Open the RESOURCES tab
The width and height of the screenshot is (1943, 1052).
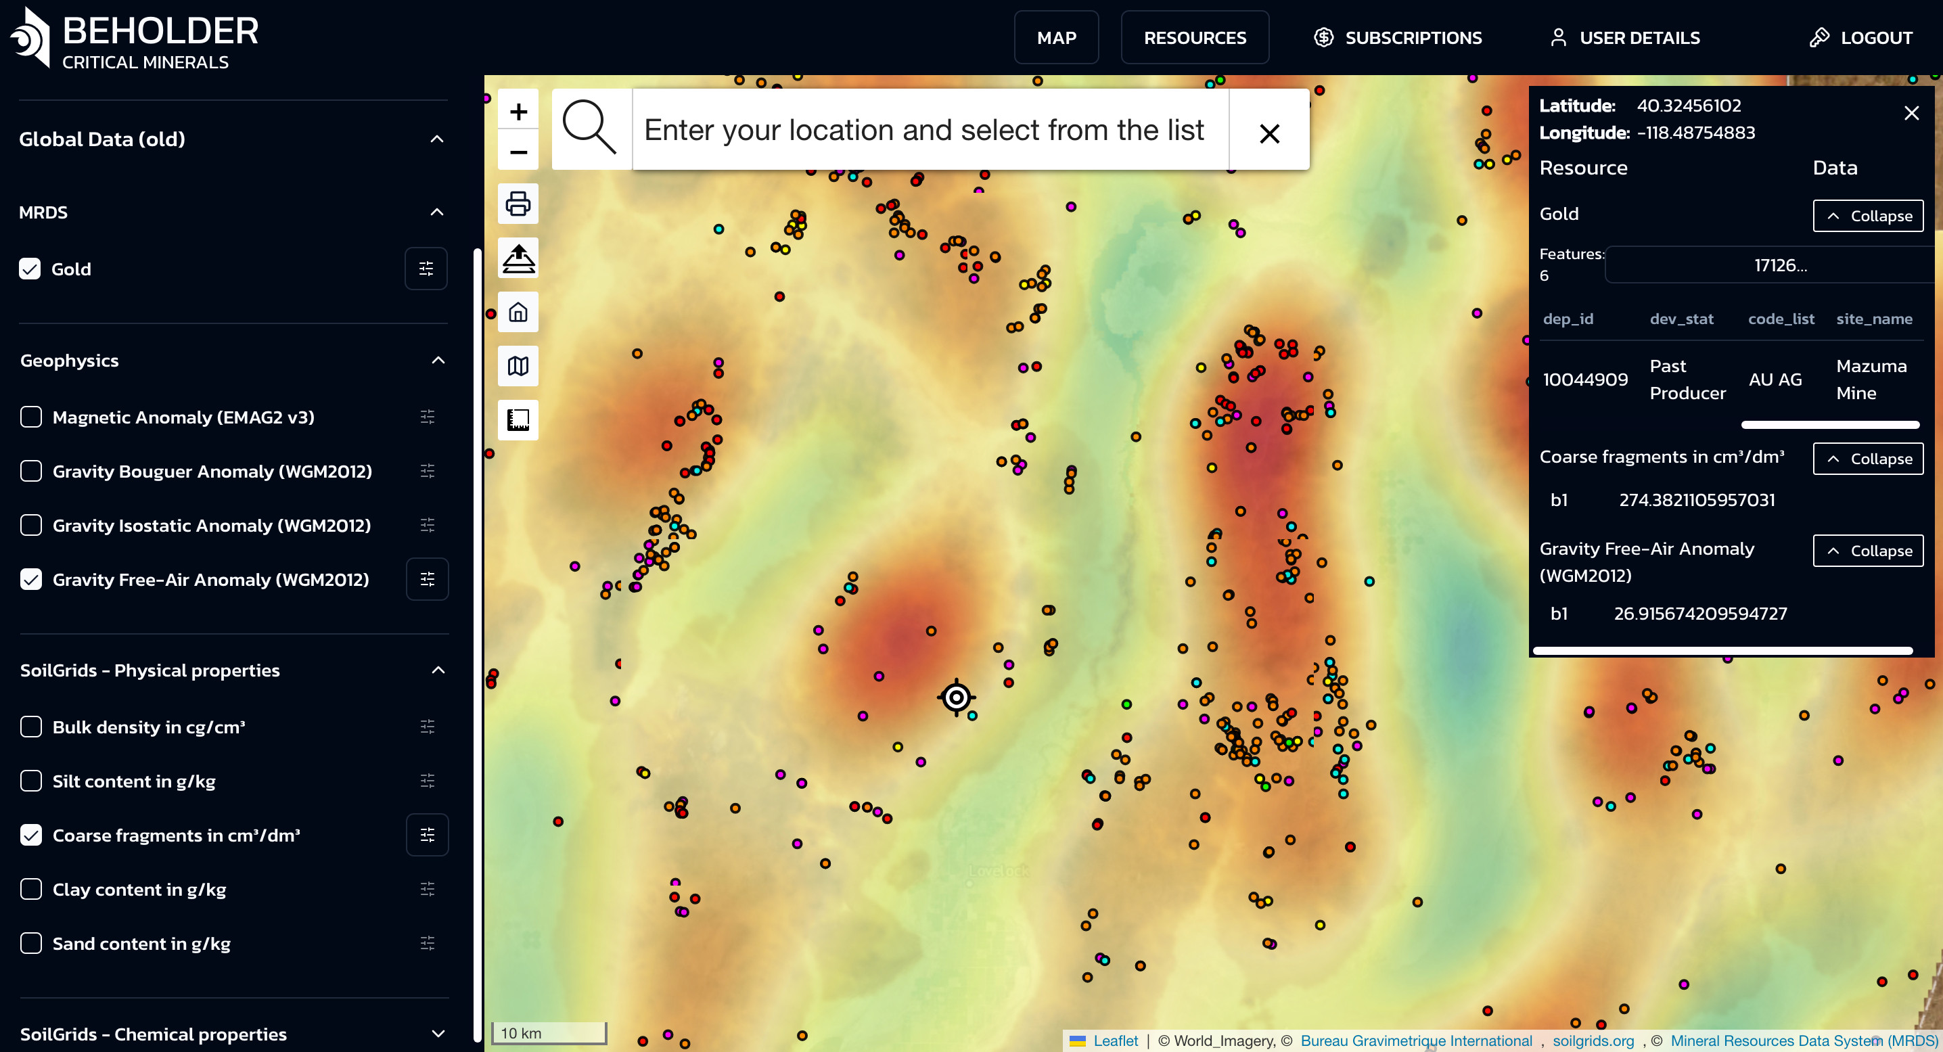(1195, 38)
